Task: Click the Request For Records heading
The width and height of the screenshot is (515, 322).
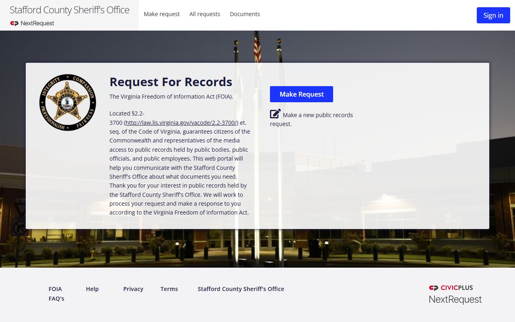Action: (171, 82)
